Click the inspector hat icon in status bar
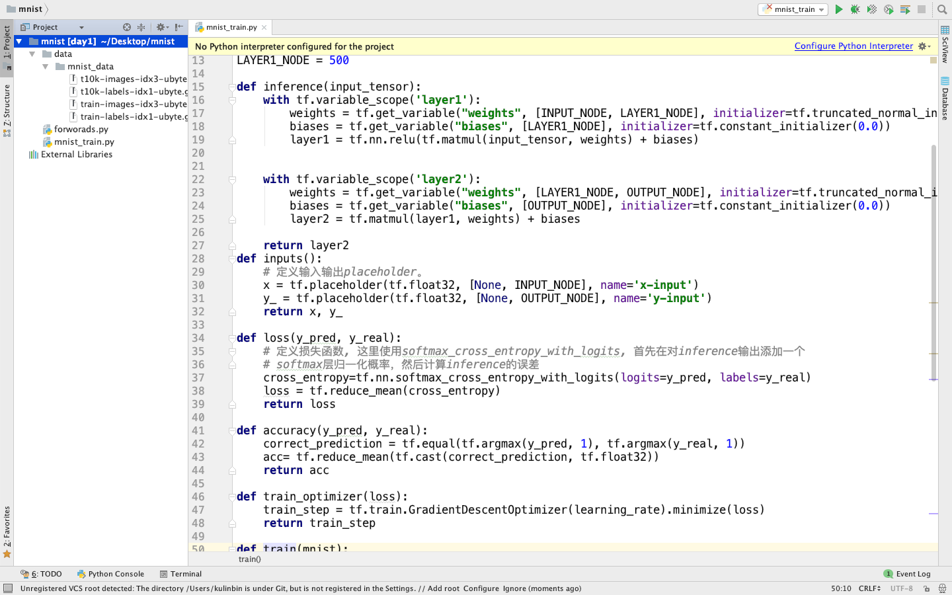 (942, 588)
